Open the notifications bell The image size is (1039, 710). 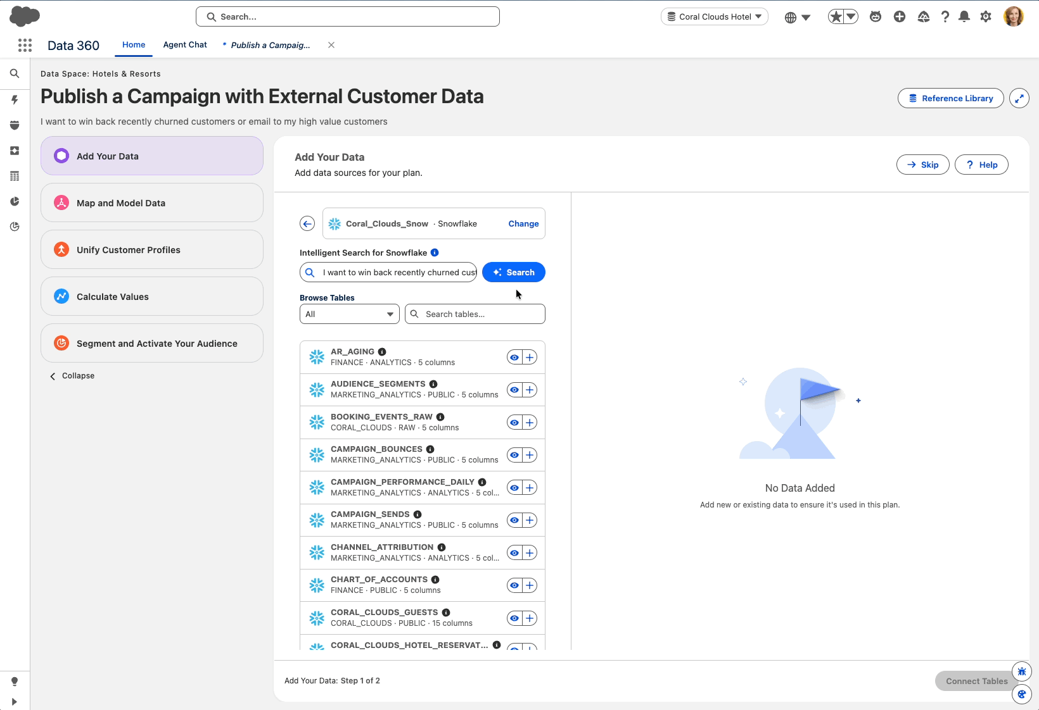point(964,17)
